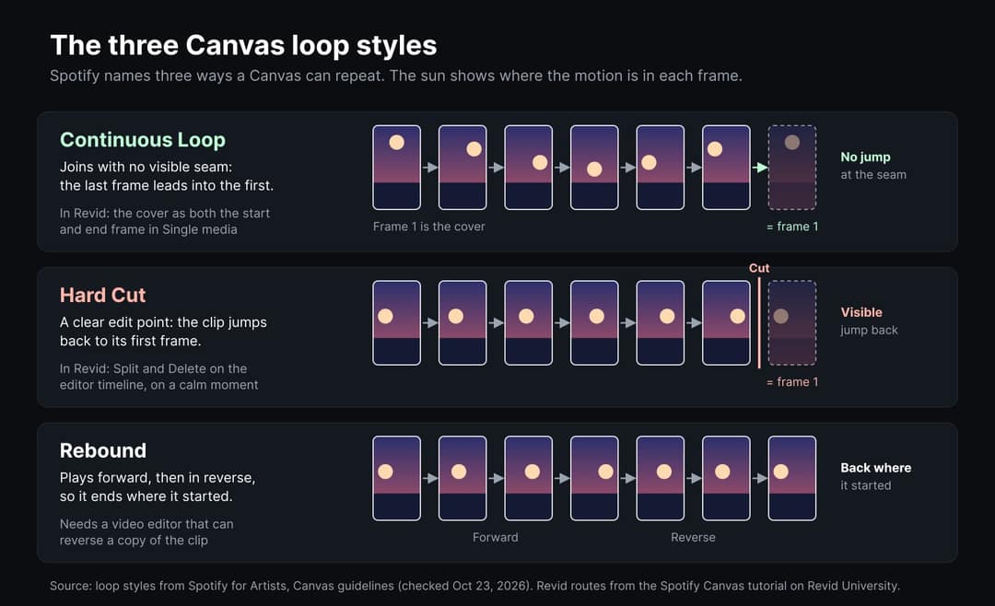Click the Hard Cut frame just before the Cut line
995x606 pixels.
(x=726, y=323)
